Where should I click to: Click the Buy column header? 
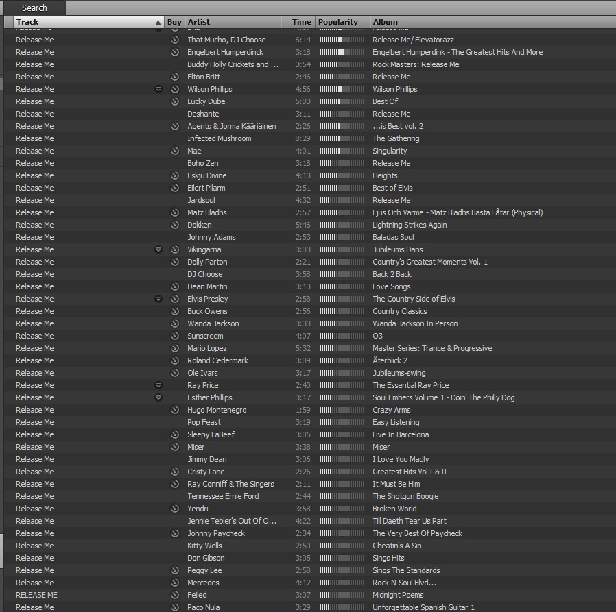174,22
